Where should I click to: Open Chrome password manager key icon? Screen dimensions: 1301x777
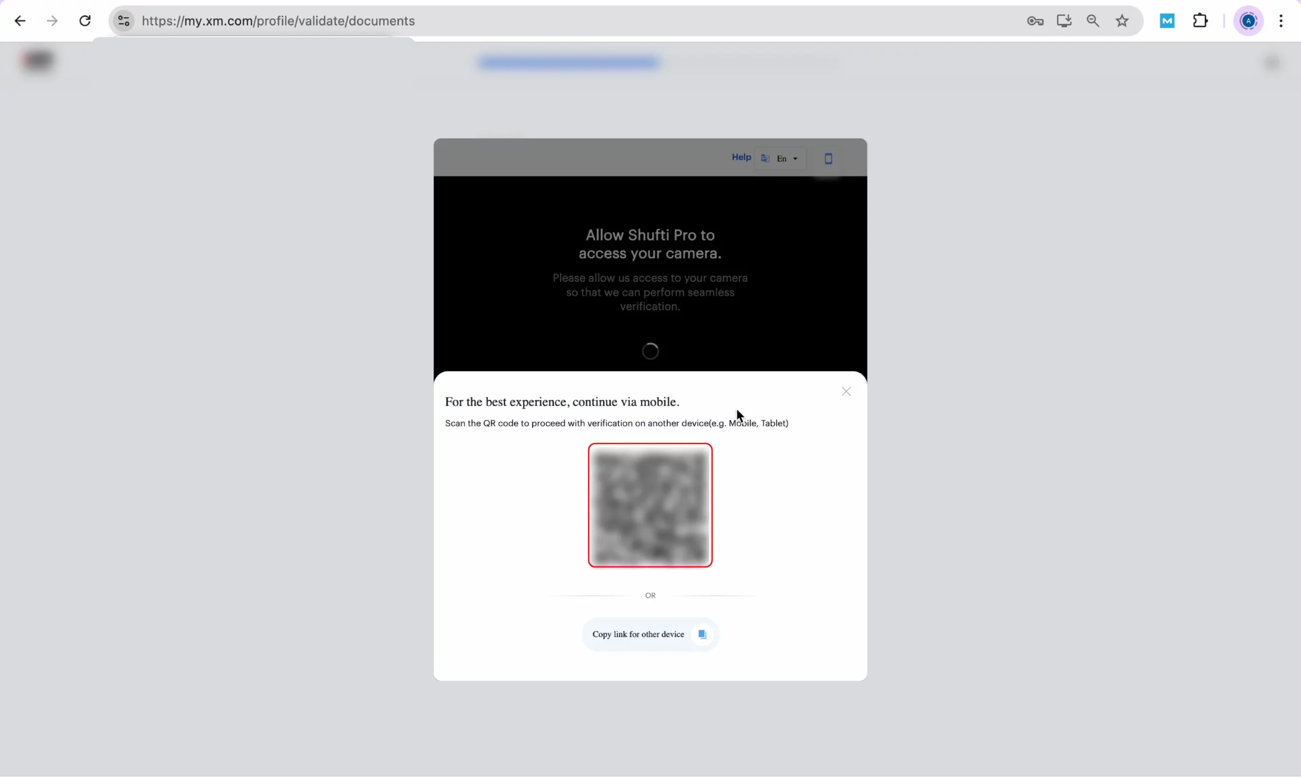[x=1034, y=20]
